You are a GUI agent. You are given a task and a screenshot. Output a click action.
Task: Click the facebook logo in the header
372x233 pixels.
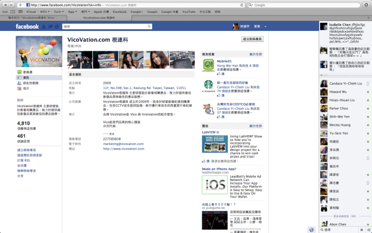tap(27, 26)
